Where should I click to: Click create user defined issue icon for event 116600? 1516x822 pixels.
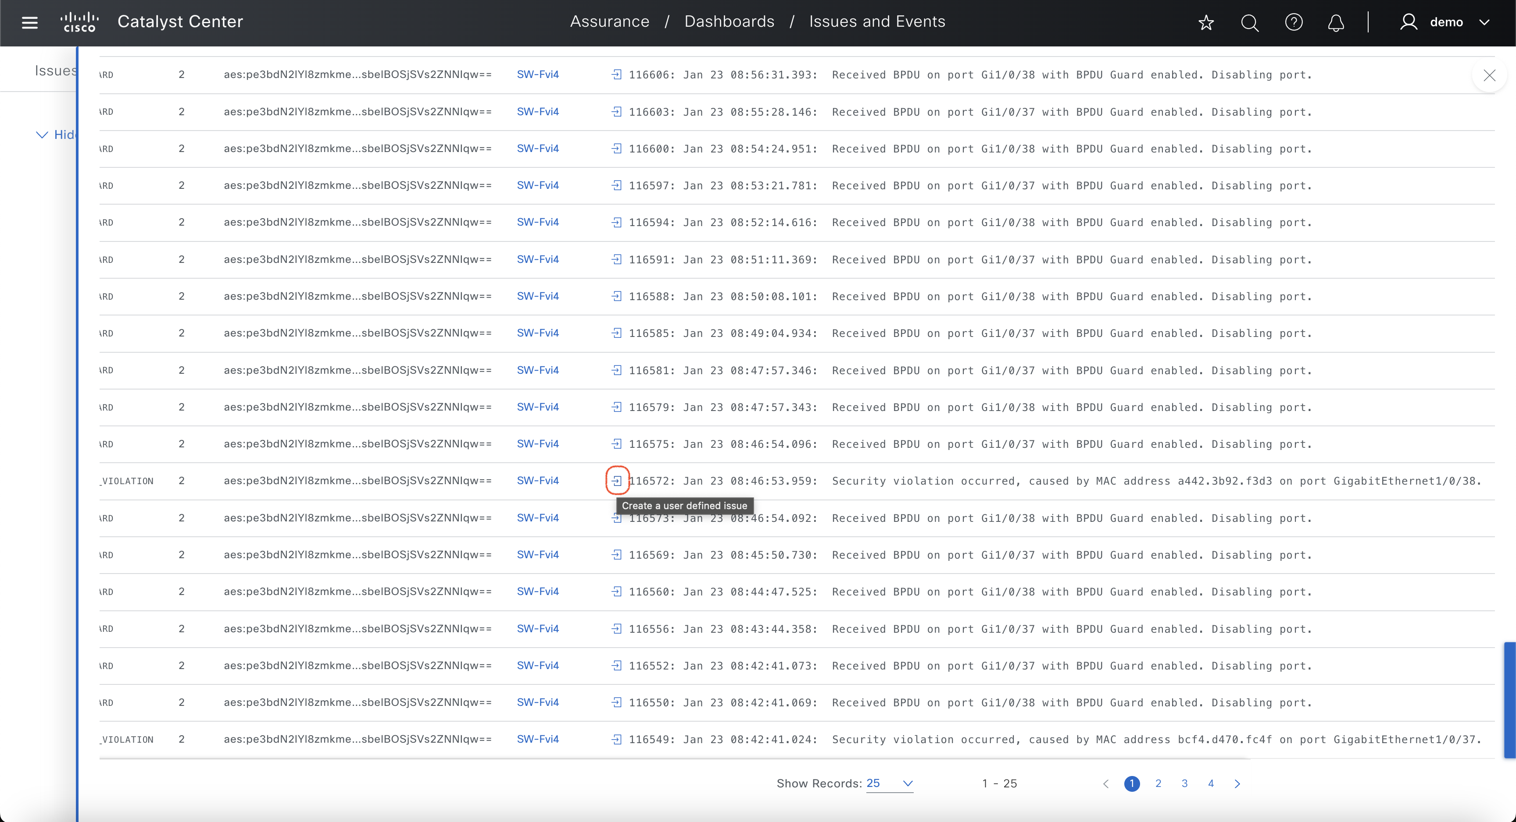click(x=616, y=149)
